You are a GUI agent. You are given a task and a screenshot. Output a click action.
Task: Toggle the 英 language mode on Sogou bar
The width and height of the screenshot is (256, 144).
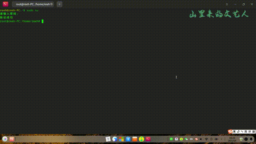234,132
